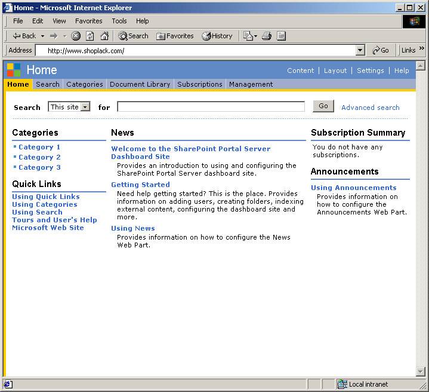Click the SharePoint colored squares logo
429x392 pixels.
(14, 70)
